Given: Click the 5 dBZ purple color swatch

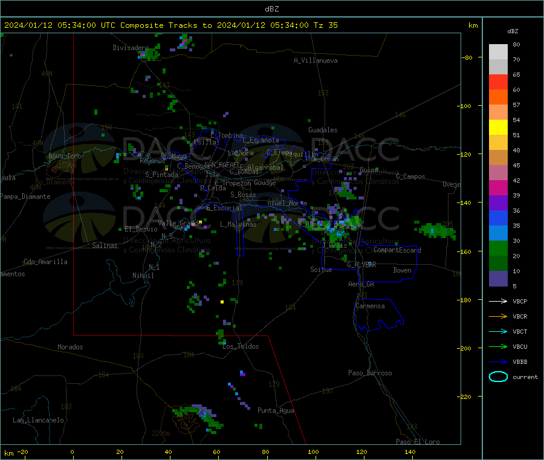Looking at the screenshot, I should pyautogui.click(x=498, y=279).
